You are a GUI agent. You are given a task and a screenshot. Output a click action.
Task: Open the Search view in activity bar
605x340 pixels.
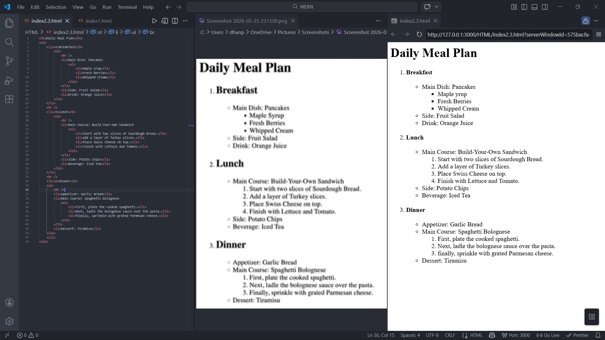9,42
